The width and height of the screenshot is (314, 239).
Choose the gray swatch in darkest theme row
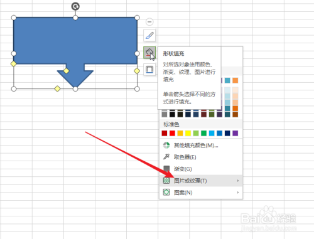pyautogui.click(x=165, y=114)
